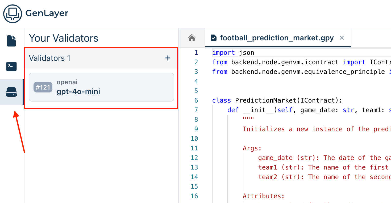Click line number 6 in gutter
Viewport: 391px width, 203px height.
(x=196, y=100)
